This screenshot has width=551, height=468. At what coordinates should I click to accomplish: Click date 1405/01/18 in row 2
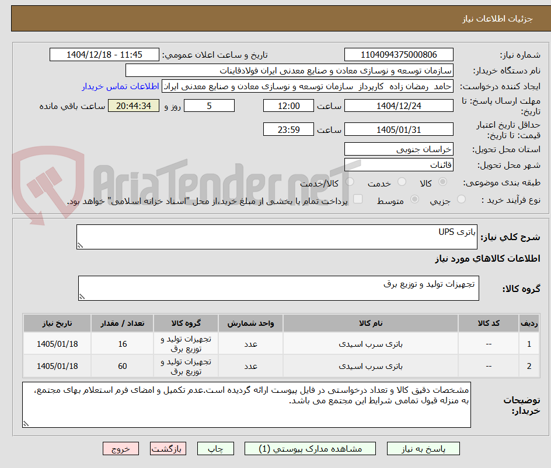coord(57,366)
